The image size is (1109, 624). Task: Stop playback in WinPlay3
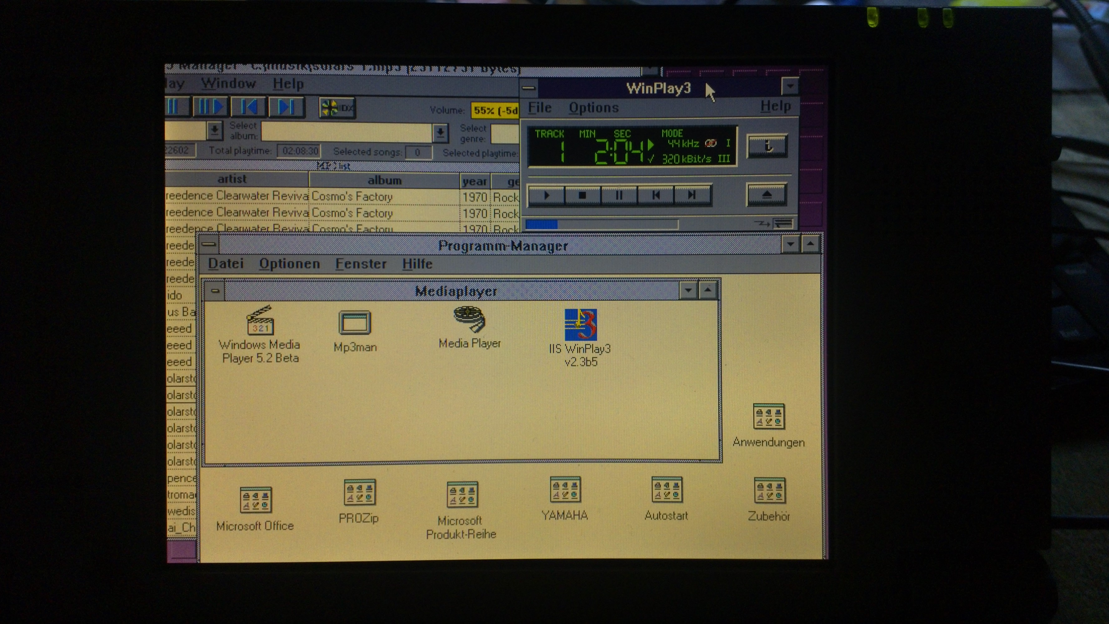[582, 196]
